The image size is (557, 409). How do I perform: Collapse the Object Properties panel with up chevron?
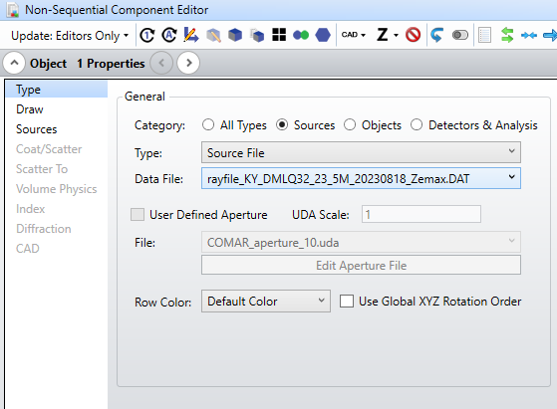pos(14,63)
